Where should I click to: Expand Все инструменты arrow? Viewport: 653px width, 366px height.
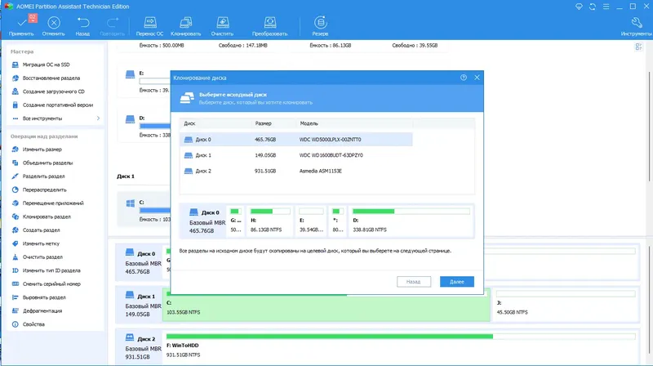pos(98,118)
